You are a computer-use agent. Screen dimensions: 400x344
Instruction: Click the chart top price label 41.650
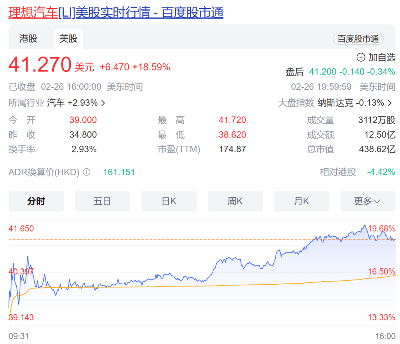point(21,229)
